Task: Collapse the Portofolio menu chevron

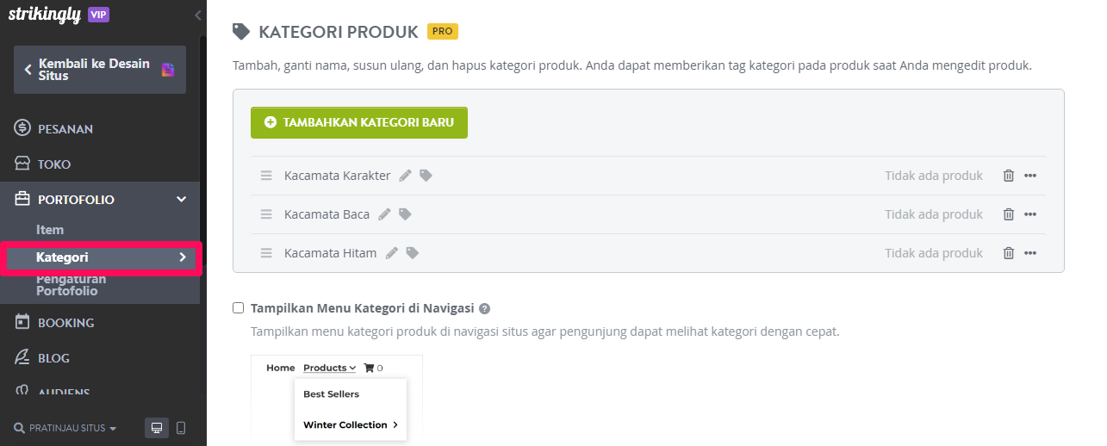Action: tap(181, 200)
